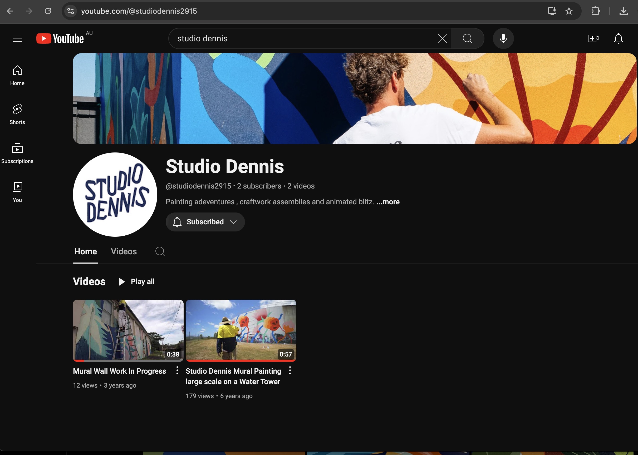This screenshot has height=455, width=638.
Task: Click the install app icon in address bar
Action: click(x=552, y=11)
